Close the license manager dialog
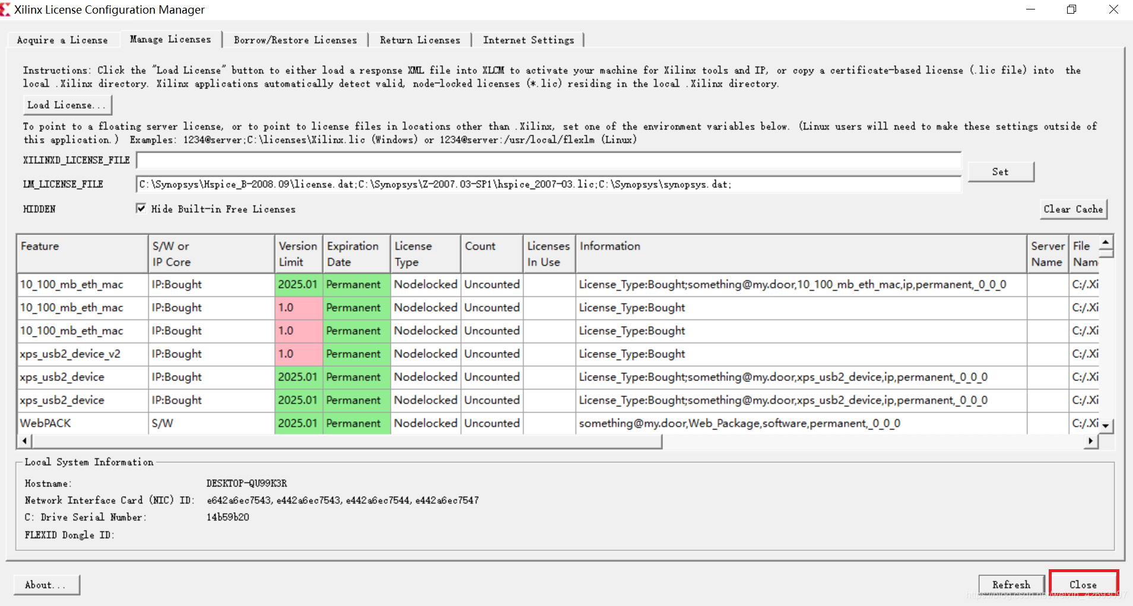 (1083, 585)
